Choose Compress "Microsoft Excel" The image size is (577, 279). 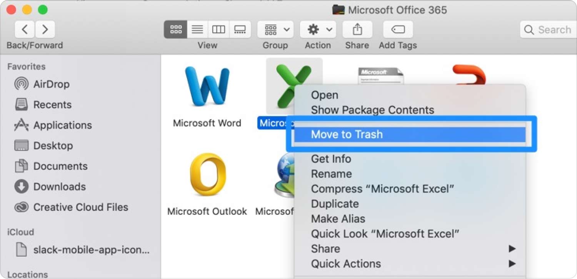383,189
